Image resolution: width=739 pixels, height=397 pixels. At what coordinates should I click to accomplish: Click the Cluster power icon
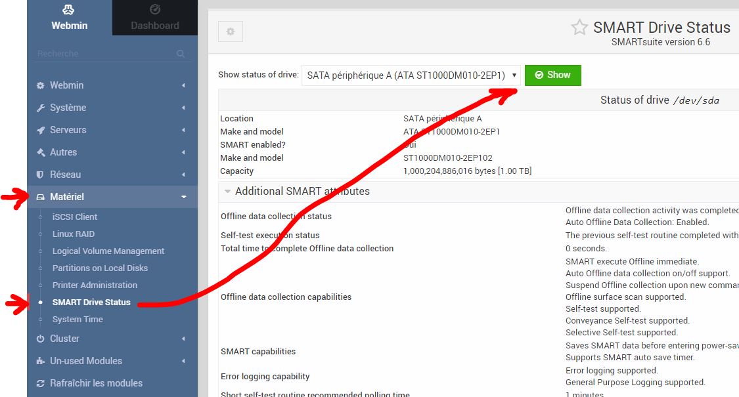41,339
